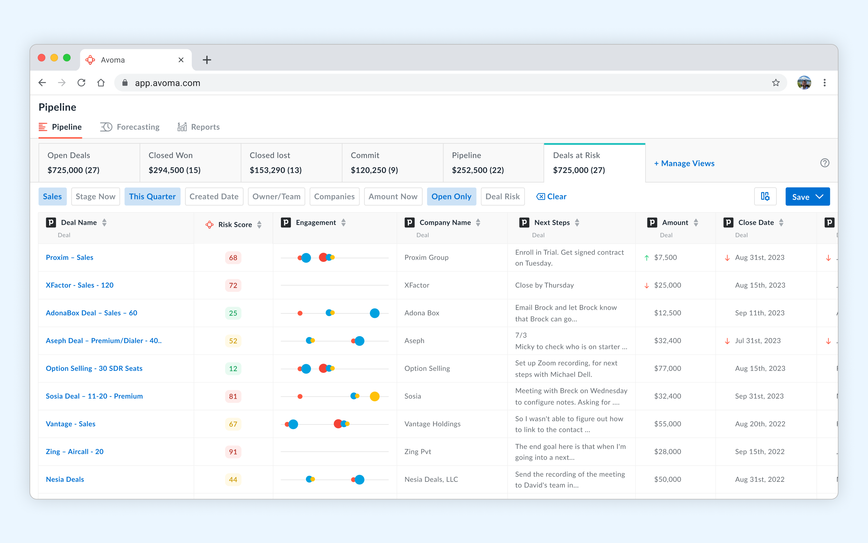Open the Stage Now filter

click(96, 196)
